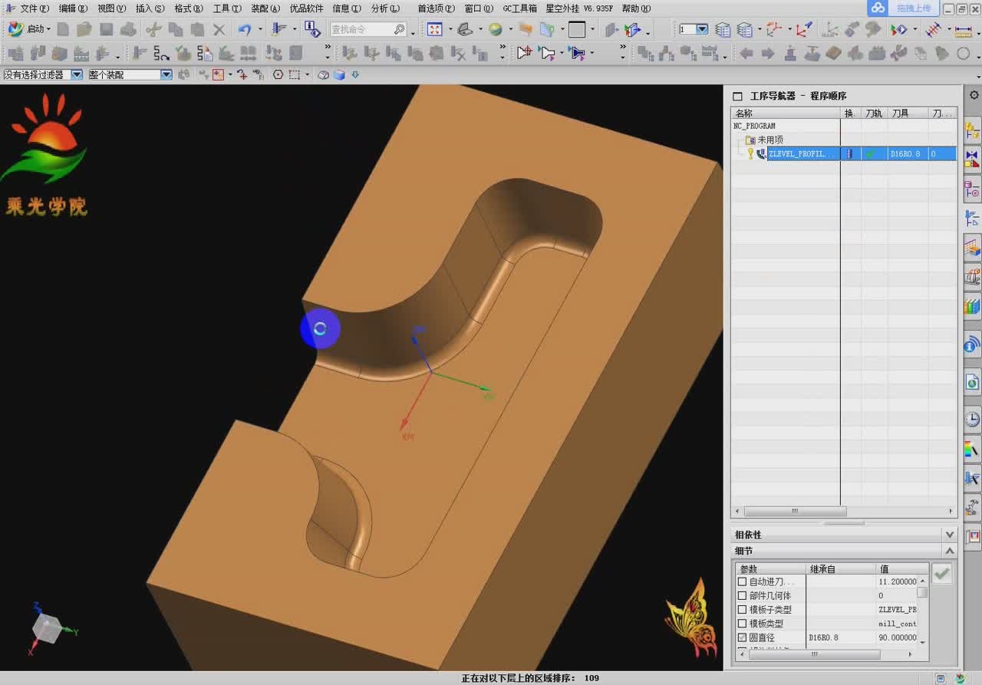Open the Fit view dropdown arrow
Screen dimensions: 982x685
pos(450,29)
